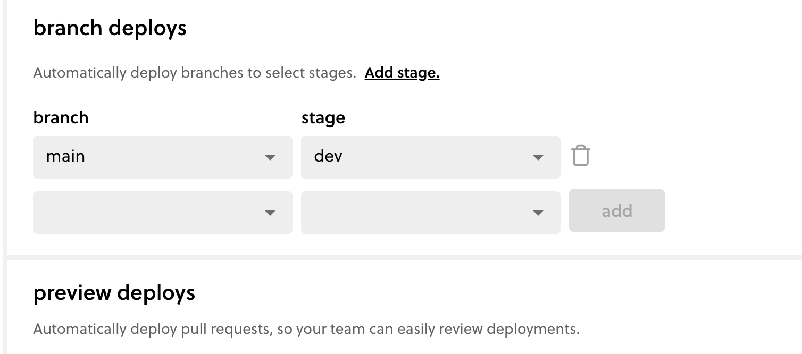Click the "branch" column label
The image size is (802, 354).
pos(61,117)
